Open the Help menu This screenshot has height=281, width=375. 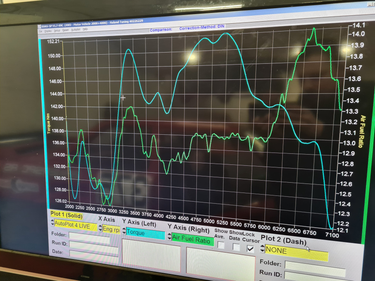[85, 29]
